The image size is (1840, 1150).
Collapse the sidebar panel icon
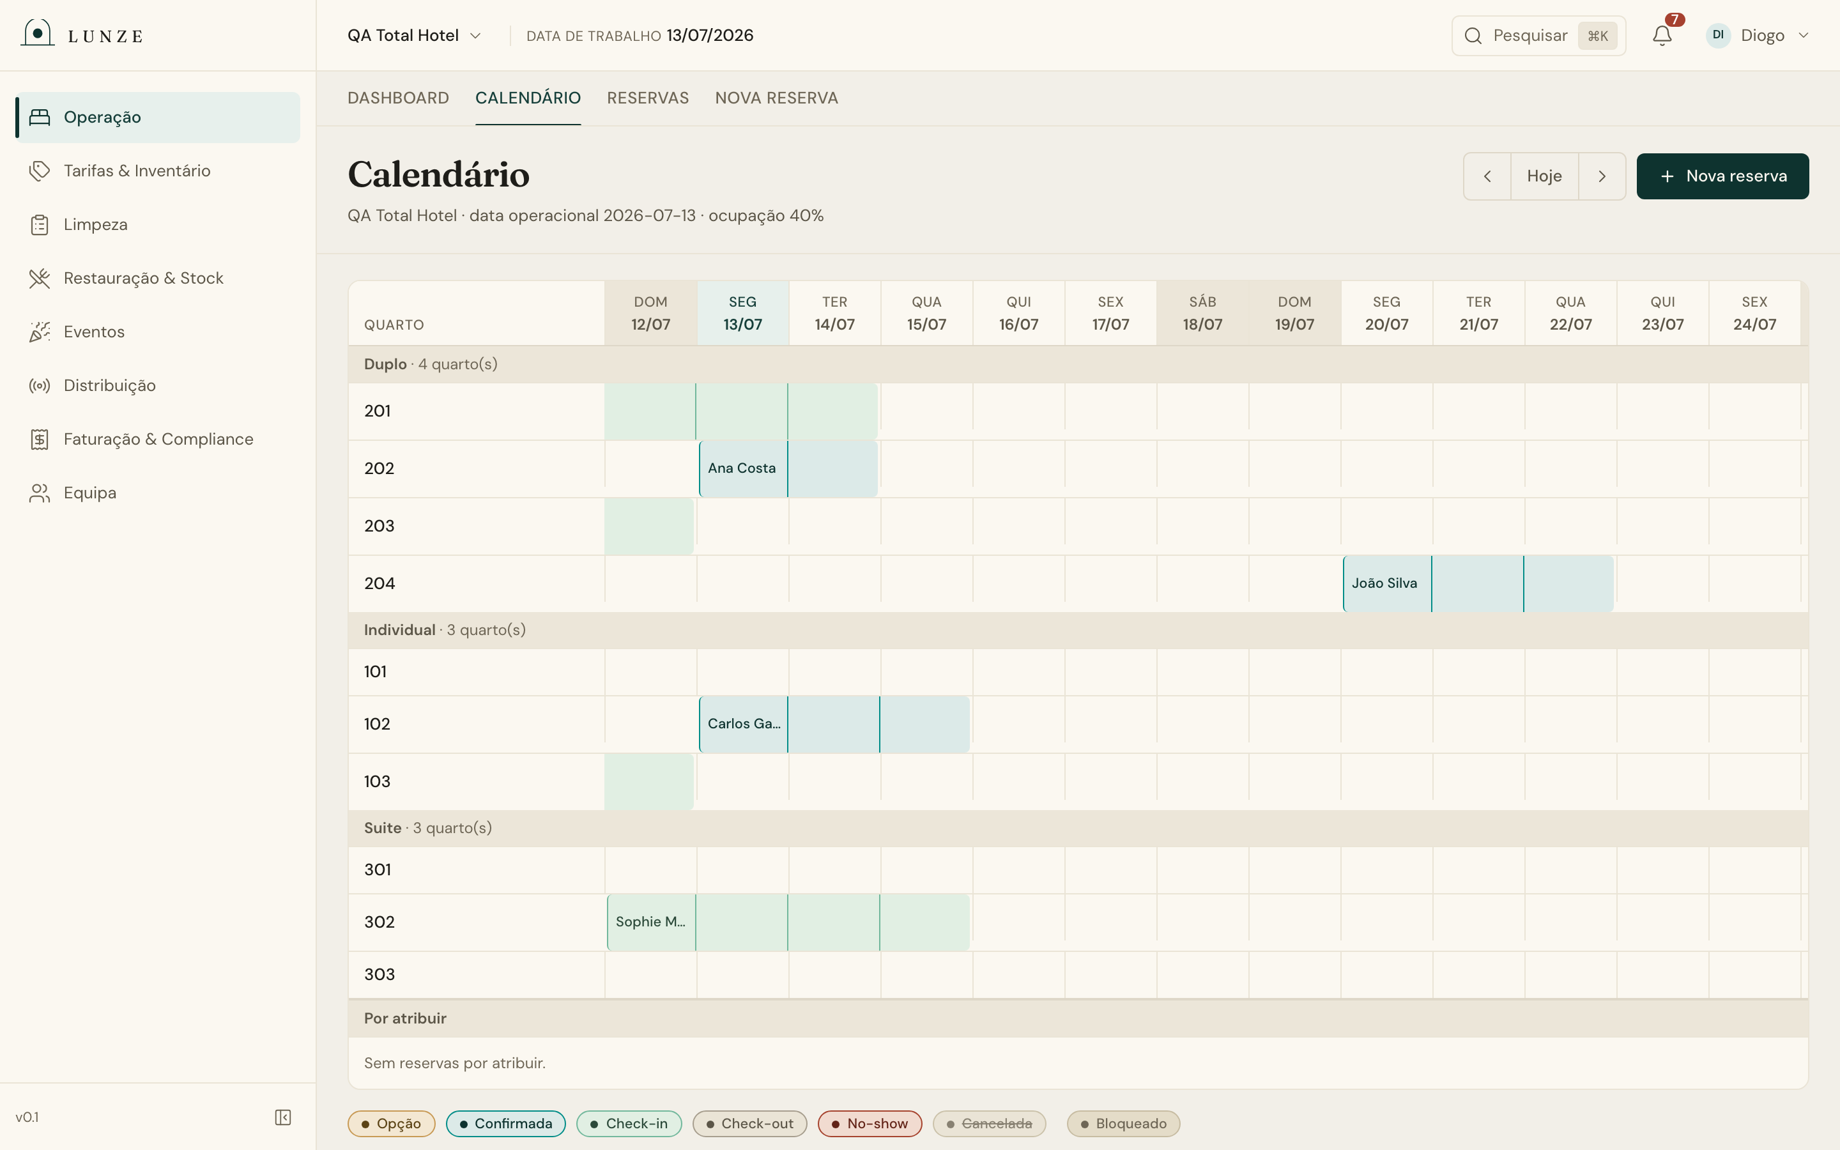click(283, 1117)
